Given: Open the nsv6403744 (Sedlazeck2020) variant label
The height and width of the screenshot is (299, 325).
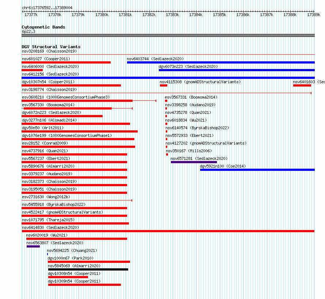Looking at the screenshot, I should click(x=155, y=59).
